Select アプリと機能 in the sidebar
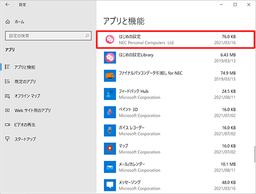The width and height of the screenshot is (256, 194). pyautogui.click(x=25, y=67)
